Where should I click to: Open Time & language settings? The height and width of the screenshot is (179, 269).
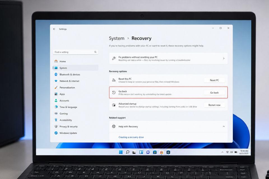pos(76,107)
